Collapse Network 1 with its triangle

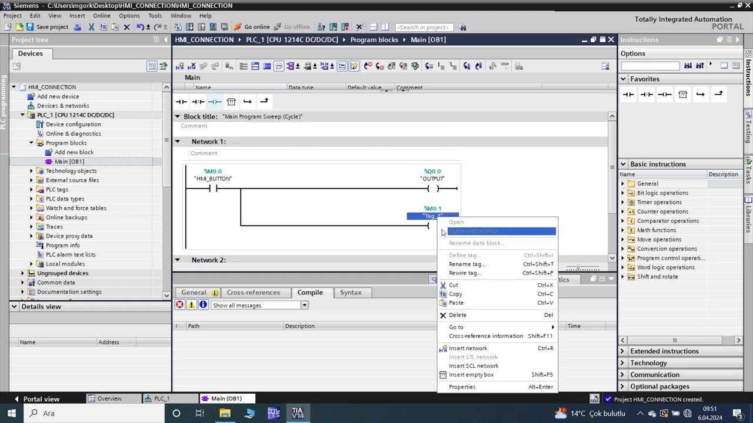click(178, 142)
